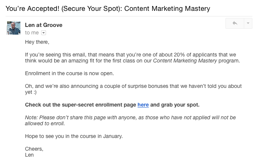The width and height of the screenshot is (258, 163).
Task: Click bold text 'and grab your spot.'
Action: pyautogui.click(x=175, y=105)
